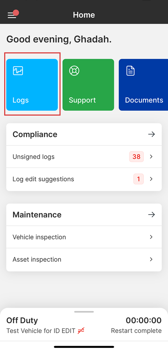
Task: Tap the Logs graph icon
Action: point(18,71)
